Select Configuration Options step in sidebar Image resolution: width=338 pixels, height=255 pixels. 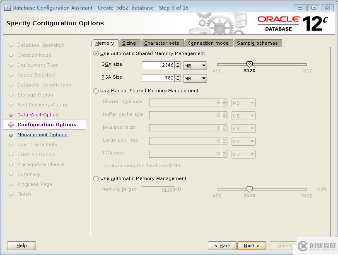point(47,125)
